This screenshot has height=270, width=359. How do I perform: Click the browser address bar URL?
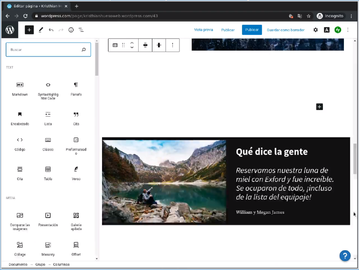pos(99,16)
